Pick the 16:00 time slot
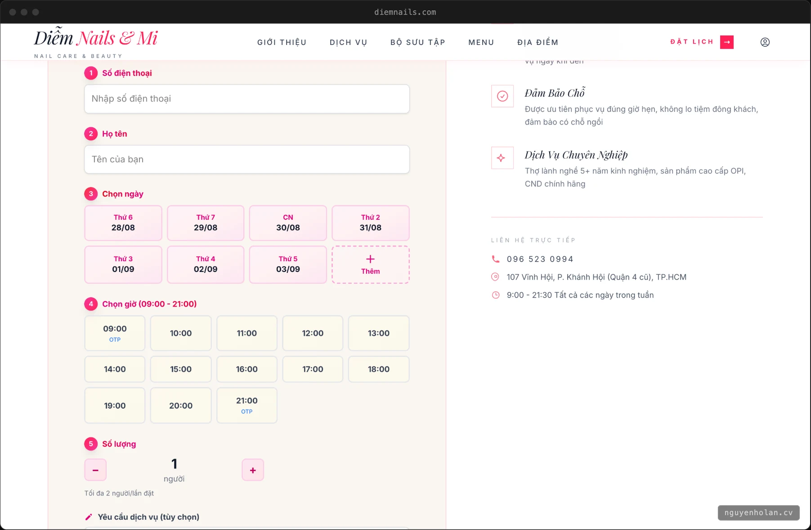811x530 pixels. pyautogui.click(x=247, y=369)
